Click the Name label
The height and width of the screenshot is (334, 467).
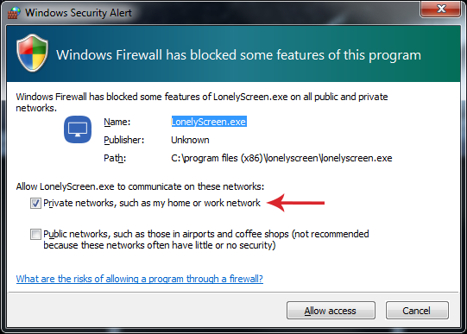[x=117, y=122]
